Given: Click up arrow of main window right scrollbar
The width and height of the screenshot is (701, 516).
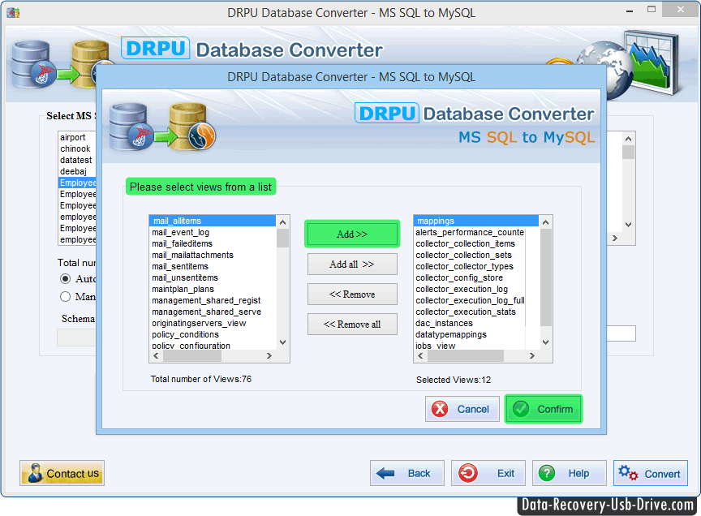Looking at the screenshot, I should click(x=628, y=139).
